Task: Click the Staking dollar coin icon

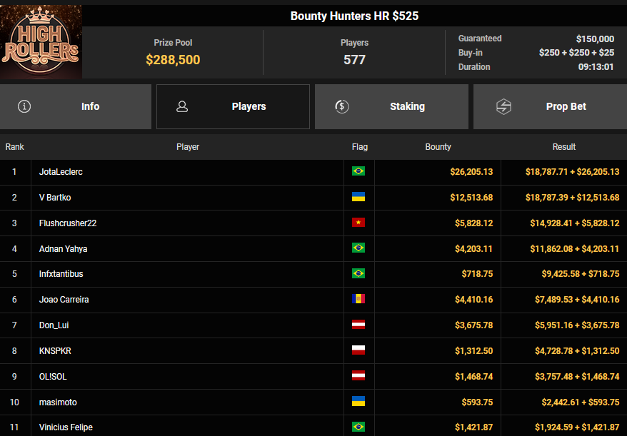Action: click(341, 106)
